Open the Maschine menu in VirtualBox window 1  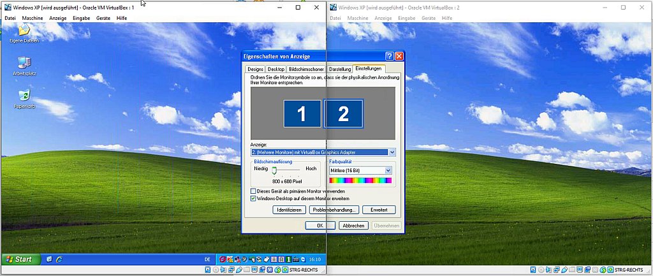point(32,18)
